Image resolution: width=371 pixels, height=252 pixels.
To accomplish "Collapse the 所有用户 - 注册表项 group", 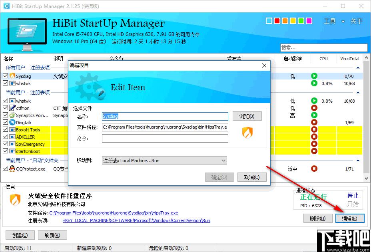I will 358,68.
